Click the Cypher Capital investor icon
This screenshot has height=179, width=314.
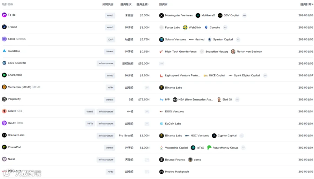[214, 136]
